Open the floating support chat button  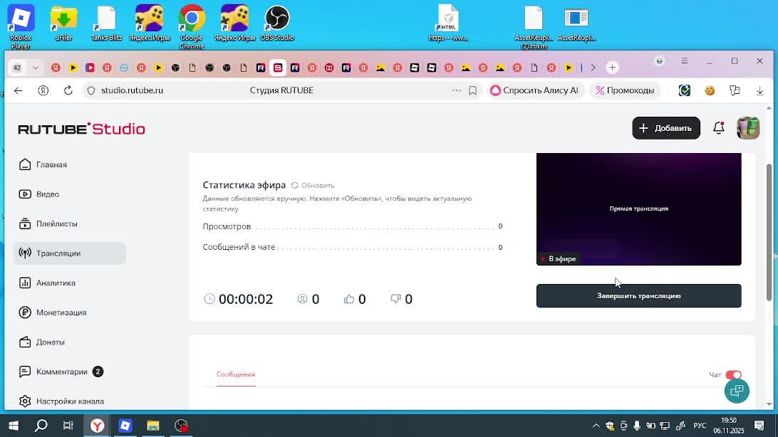[737, 391]
